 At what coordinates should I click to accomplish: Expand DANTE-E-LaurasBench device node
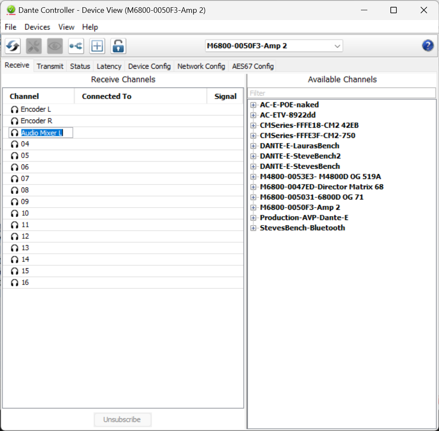(x=253, y=146)
